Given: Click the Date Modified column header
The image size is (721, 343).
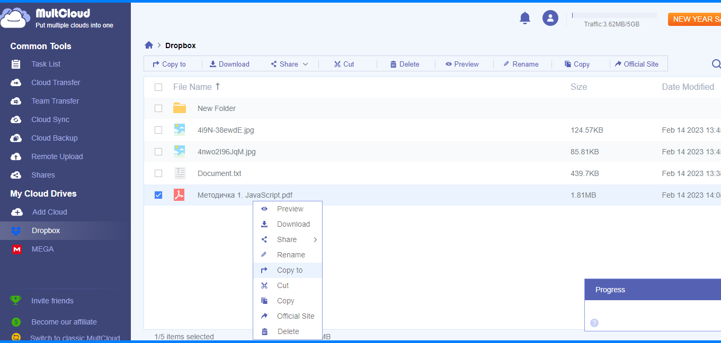Looking at the screenshot, I should point(688,87).
